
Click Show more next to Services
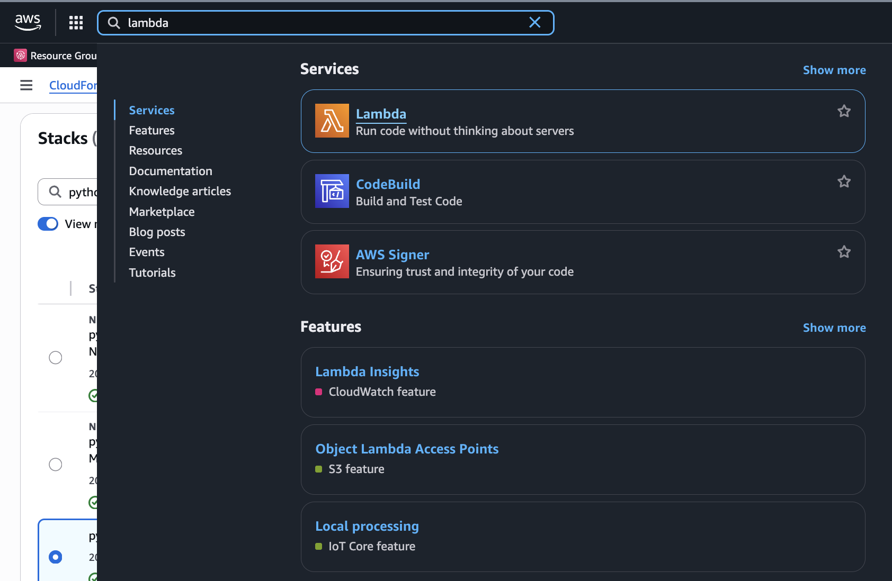[834, 69]
